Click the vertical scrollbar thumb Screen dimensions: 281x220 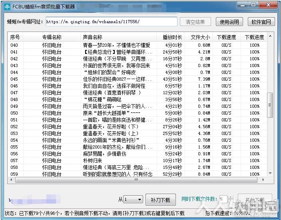point(270,105)
